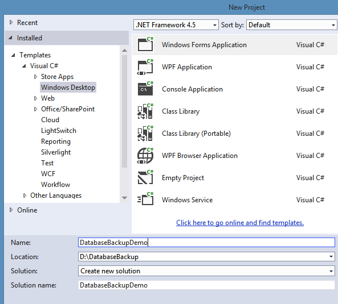Viewport: 338px width, 304px height.
Task: Select the Windows Service template icon
Action: [145, 200]
